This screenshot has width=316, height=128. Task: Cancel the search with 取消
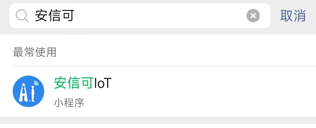(x=293, y=16)
